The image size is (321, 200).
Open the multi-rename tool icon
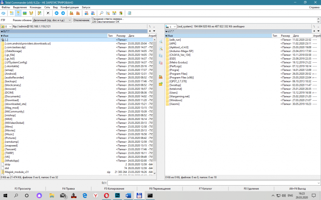[108, 13]
